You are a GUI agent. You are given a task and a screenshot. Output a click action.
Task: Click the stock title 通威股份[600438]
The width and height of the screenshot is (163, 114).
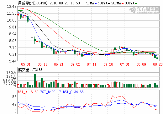click(x=33, y=3)
